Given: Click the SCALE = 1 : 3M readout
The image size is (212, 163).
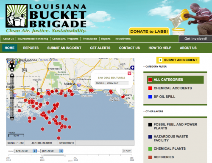Looking at the screenshot, I should point(16,143).
